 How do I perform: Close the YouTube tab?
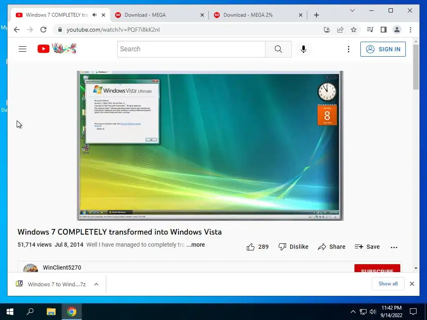pyautogui.click(x=103, y=15)
